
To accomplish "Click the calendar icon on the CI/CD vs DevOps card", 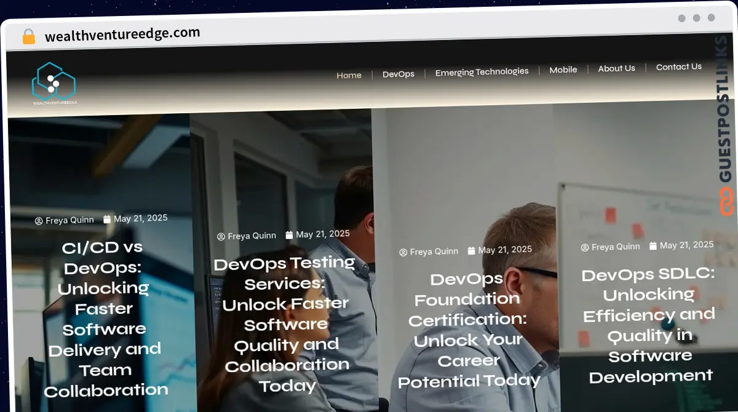I will pos(106,218).
